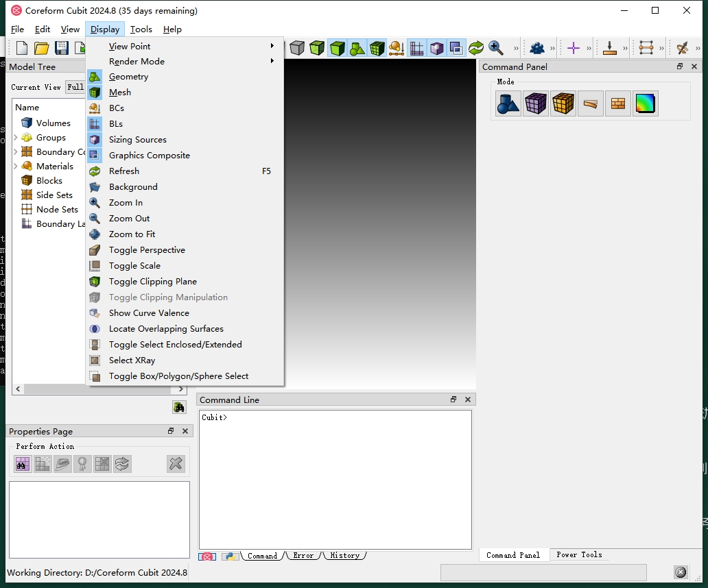Open overflow chevron after purple plus icon
Viewport: 708px width, 588px height.
pyautogui.click(x=589, y=48)
